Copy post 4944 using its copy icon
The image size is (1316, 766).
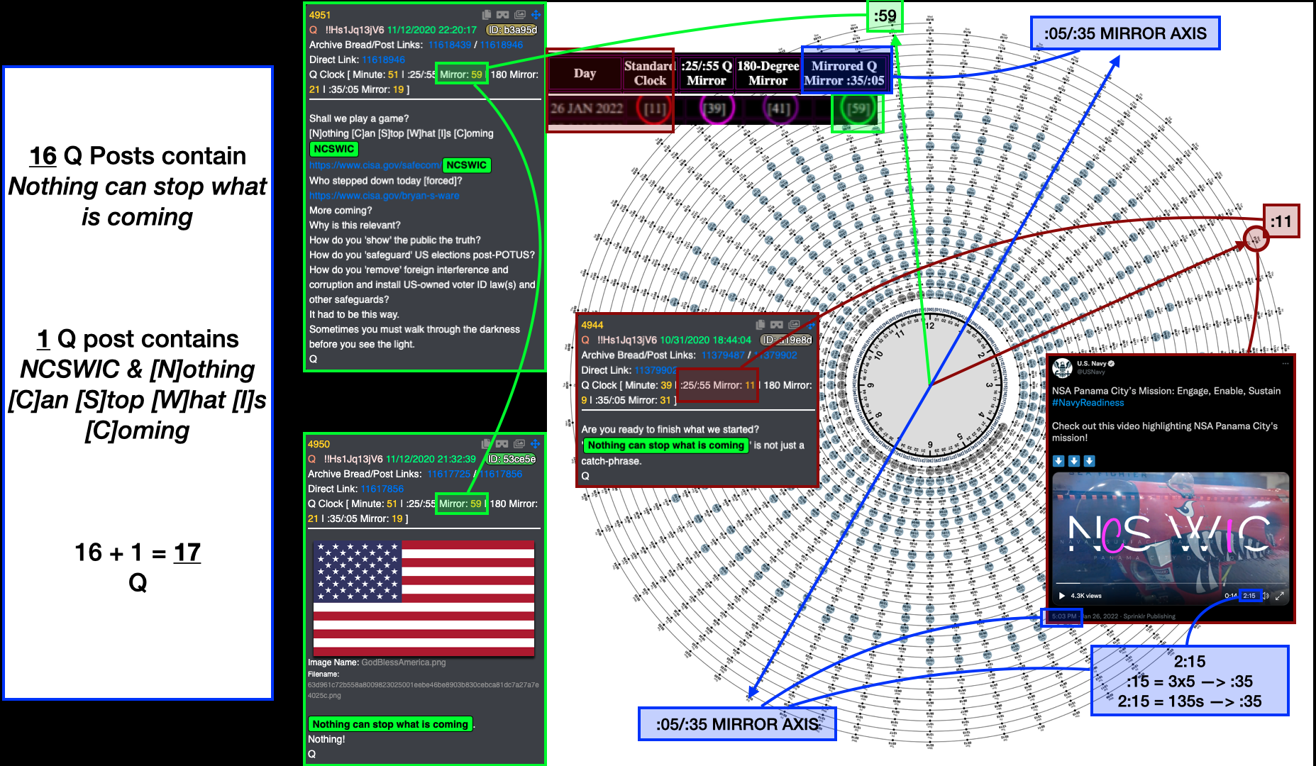(x=761, y=325)
